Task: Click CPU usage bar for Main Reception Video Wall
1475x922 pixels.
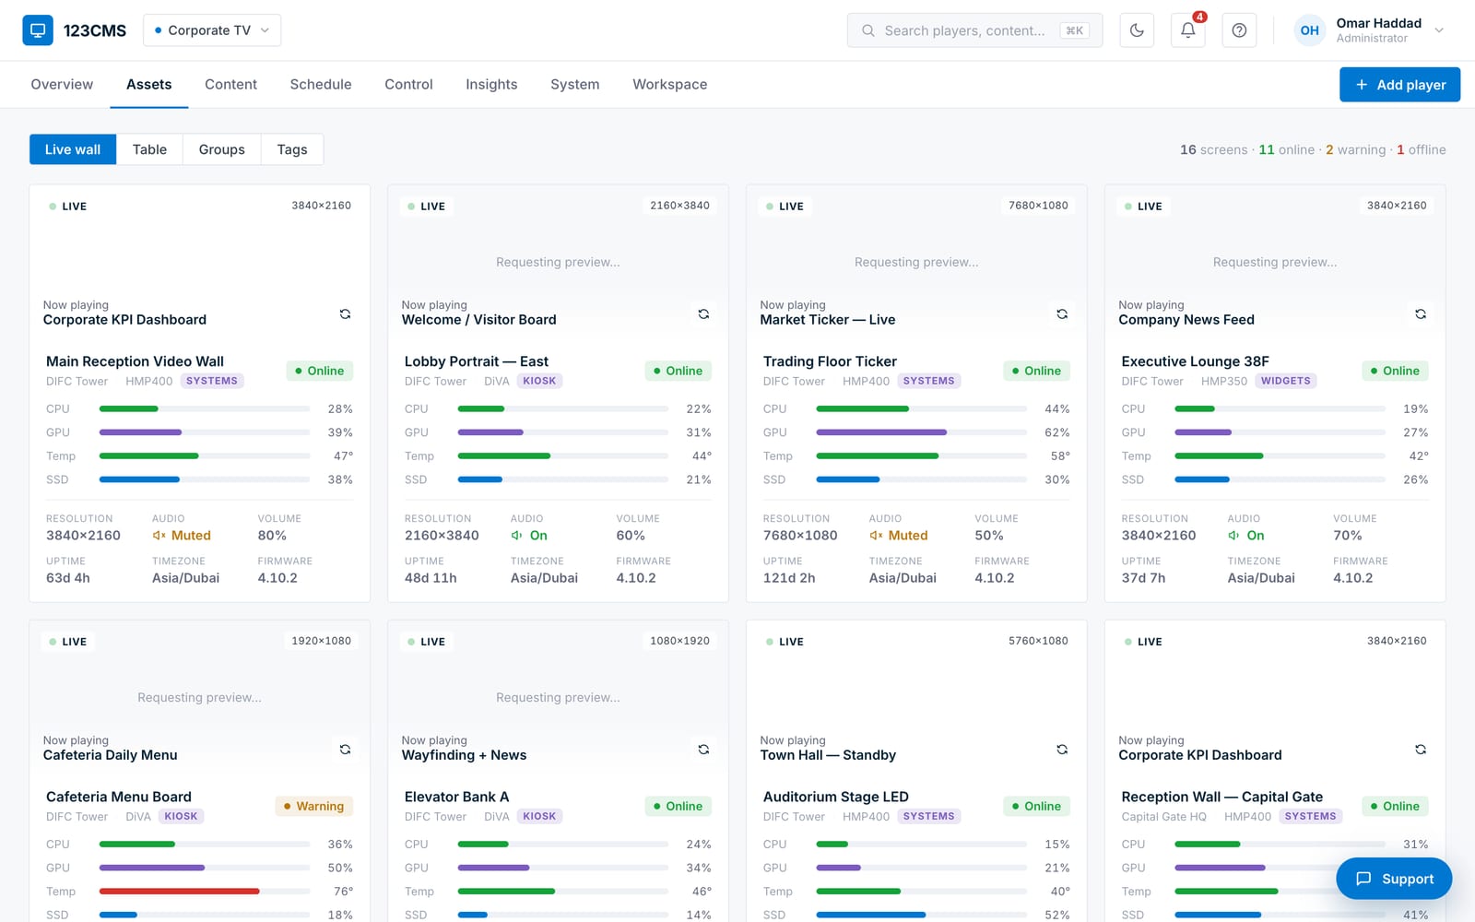Action: click(x=205, y=408)
